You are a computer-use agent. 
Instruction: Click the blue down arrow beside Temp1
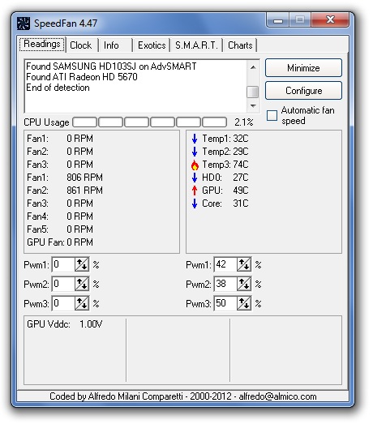[x=195, y=139]
